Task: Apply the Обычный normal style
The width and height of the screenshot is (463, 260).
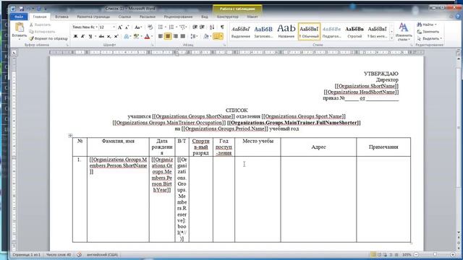Action: click(x=309, y=31)
